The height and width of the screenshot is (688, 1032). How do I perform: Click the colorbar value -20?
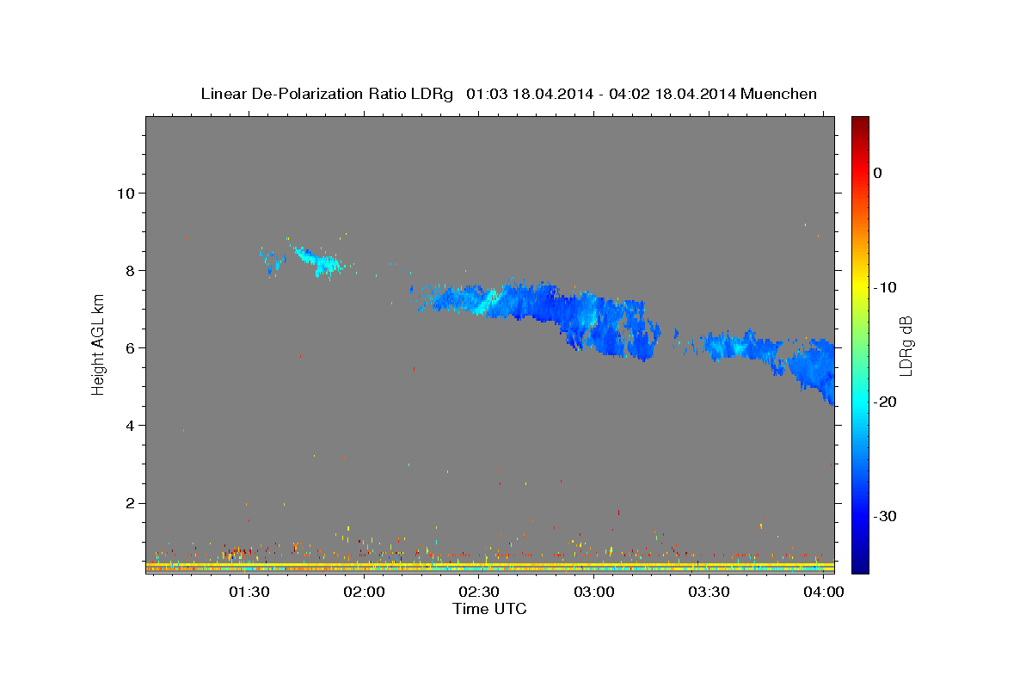[885, 402]
